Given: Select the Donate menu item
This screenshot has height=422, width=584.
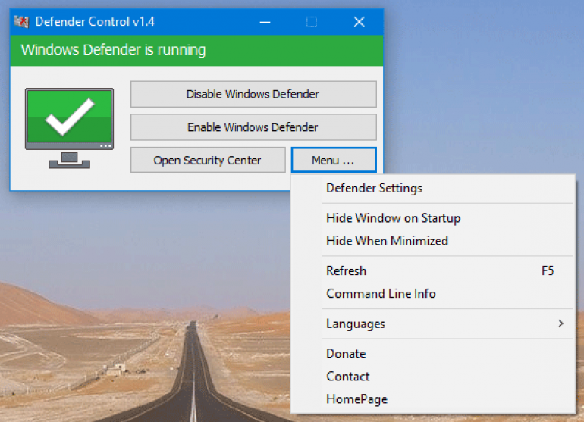Looking at the screenshot, I should pyautogui.click(x=433, y=354).
